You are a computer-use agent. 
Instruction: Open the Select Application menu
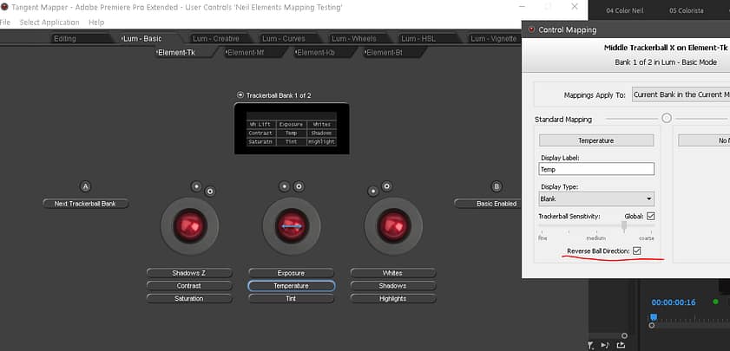coord(49,23)
